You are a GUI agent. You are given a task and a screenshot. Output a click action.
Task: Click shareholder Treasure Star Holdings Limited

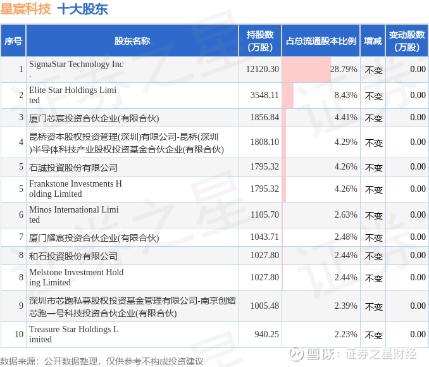coord(74,334)
